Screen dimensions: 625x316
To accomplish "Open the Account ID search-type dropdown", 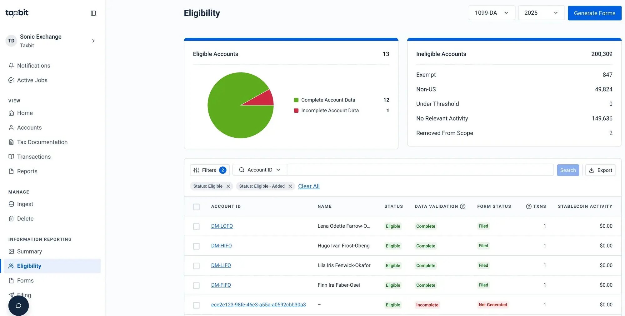I will pyautogui.click(x=260, y=170).
